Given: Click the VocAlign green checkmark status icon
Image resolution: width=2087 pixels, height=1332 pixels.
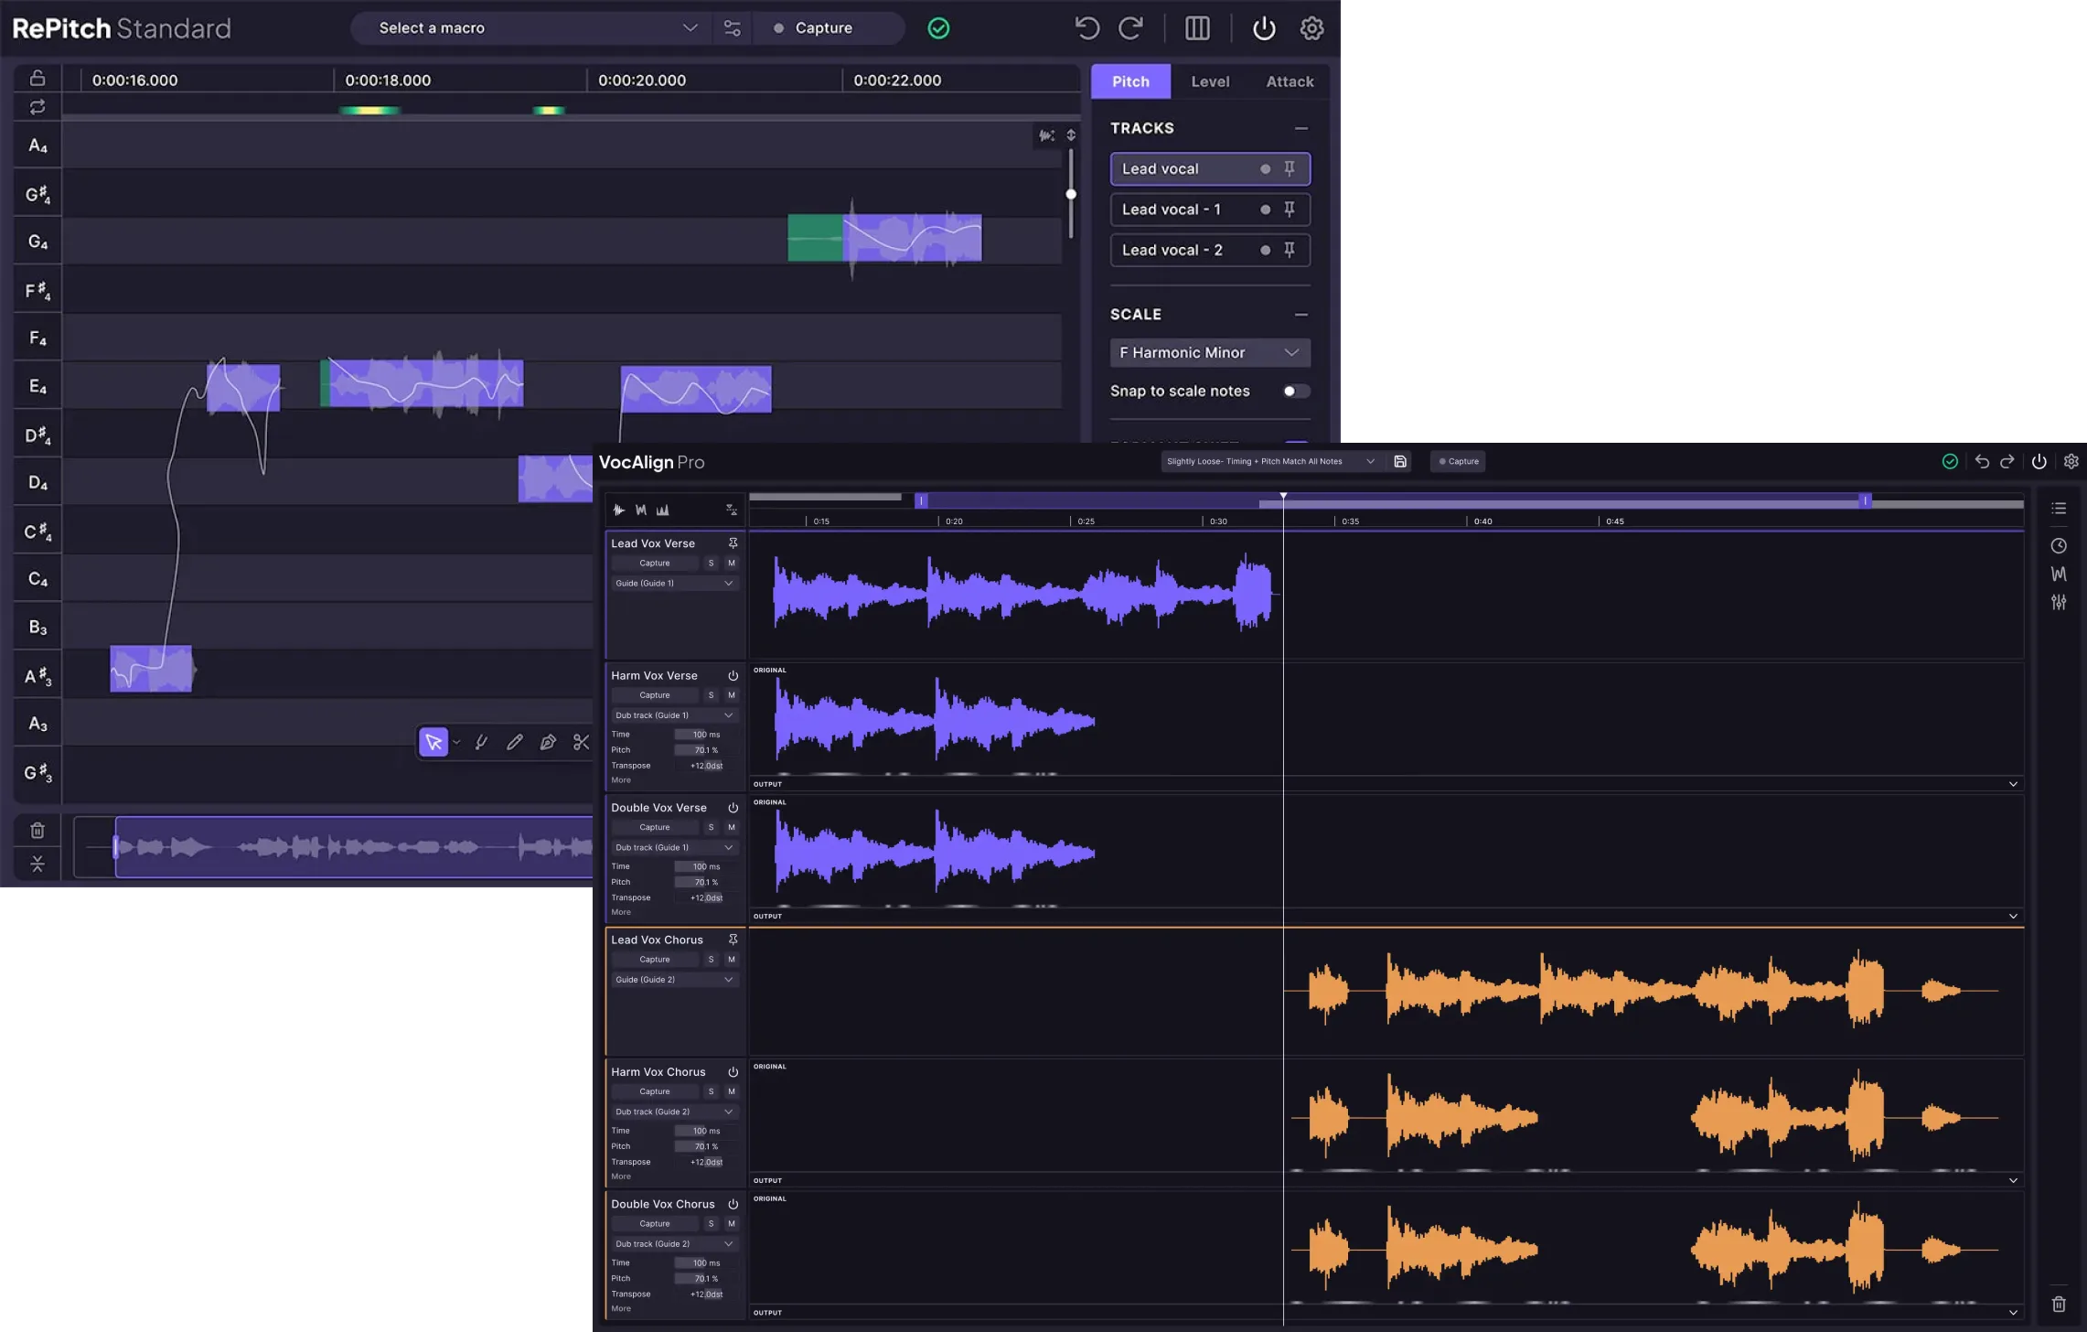Looking at the screenshot, I should tap(1950, 461).
